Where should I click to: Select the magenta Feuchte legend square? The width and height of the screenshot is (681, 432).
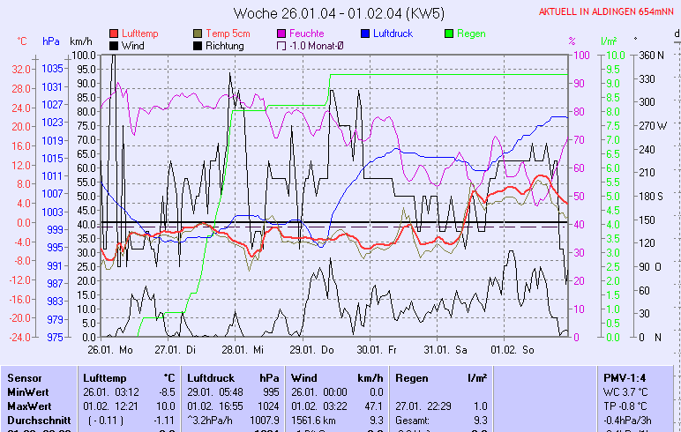pyautogui.click(x=282, y=34)
